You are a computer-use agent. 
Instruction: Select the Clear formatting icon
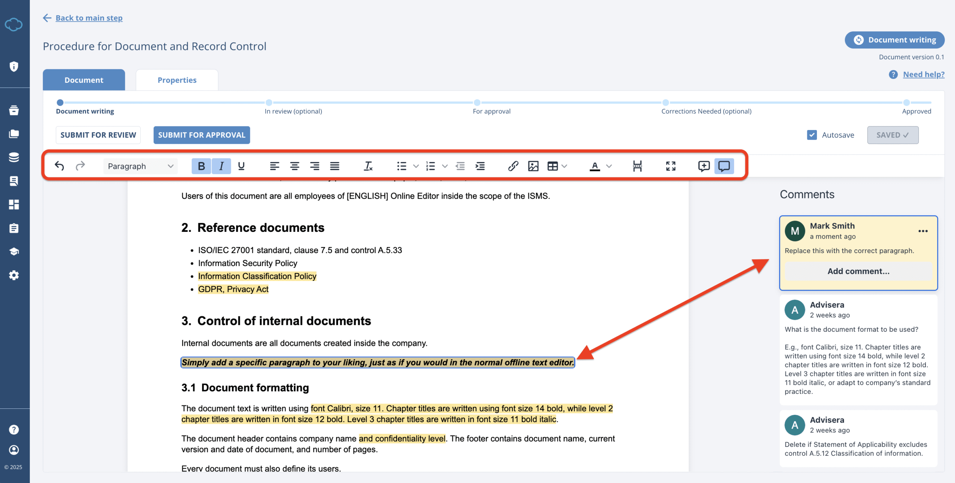pyautogui.click(x=368, y=166)
